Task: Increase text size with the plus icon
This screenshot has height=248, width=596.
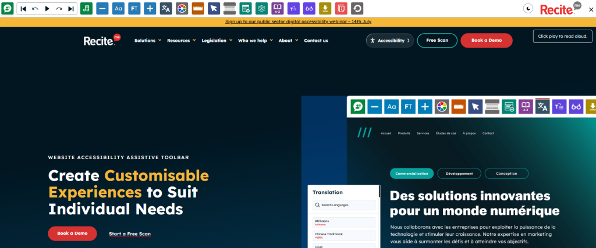Action: pyautogui.click(x=150, y=8)
